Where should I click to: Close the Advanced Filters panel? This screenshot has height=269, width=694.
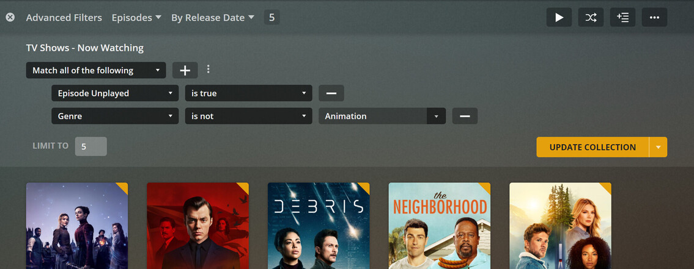click(x=10, y=17)
